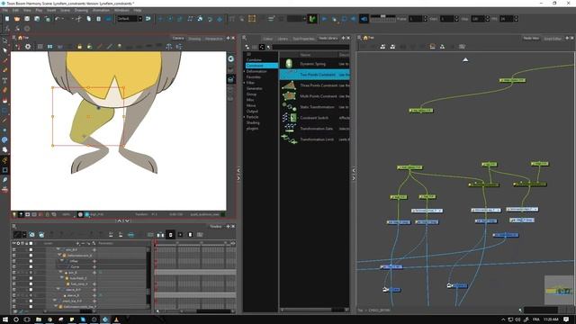Click the red playhead marker in Timeline ruler
Viewport: 576px width, 324px height.
pyautogui.click(x=156, y=244)
